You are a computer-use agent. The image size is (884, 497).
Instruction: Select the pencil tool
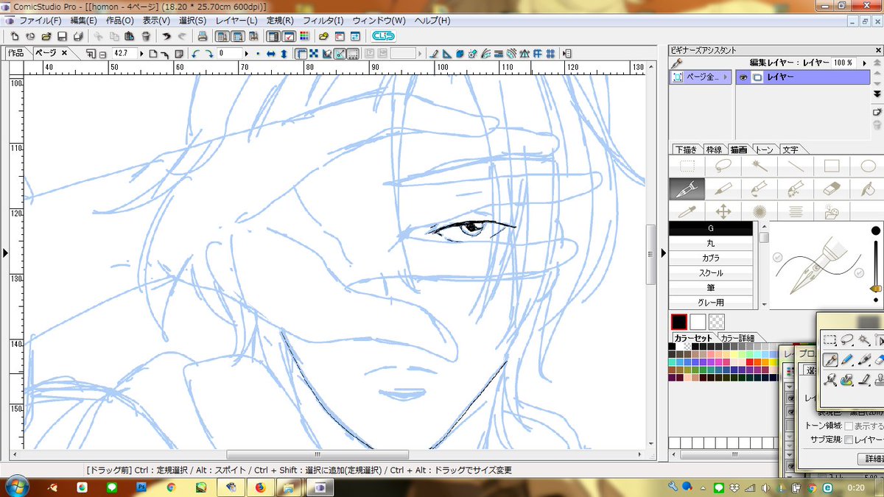(x=723, y=189)
